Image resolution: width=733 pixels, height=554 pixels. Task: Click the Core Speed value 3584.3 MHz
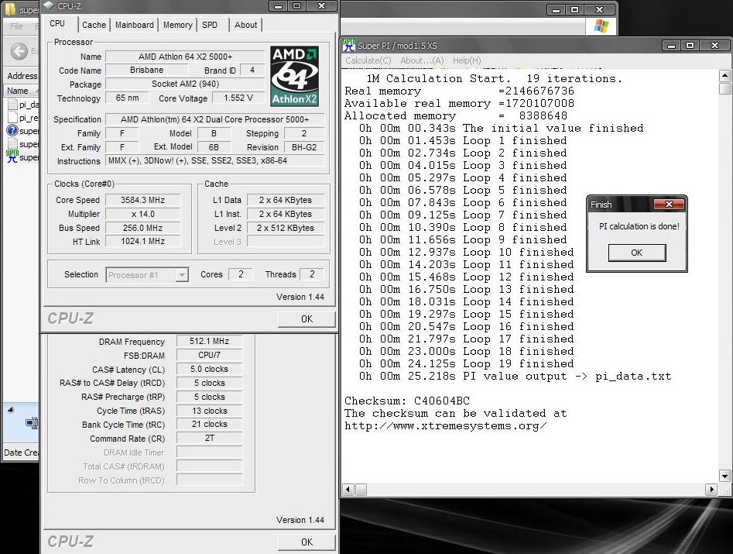pyautogui.click(x=142, y=200)
